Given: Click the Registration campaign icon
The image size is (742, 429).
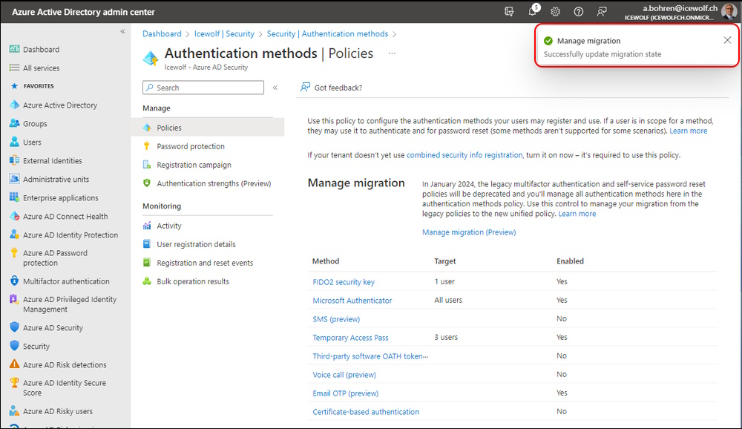Looking at the screenshot, I should (147, 165).
